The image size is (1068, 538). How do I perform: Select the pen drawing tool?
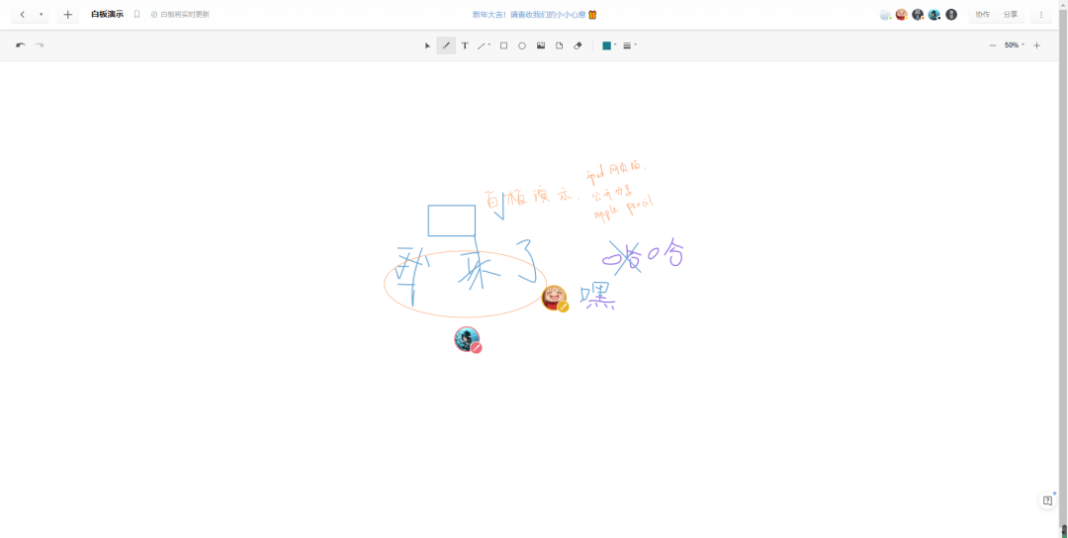click(x=446, y=45)
